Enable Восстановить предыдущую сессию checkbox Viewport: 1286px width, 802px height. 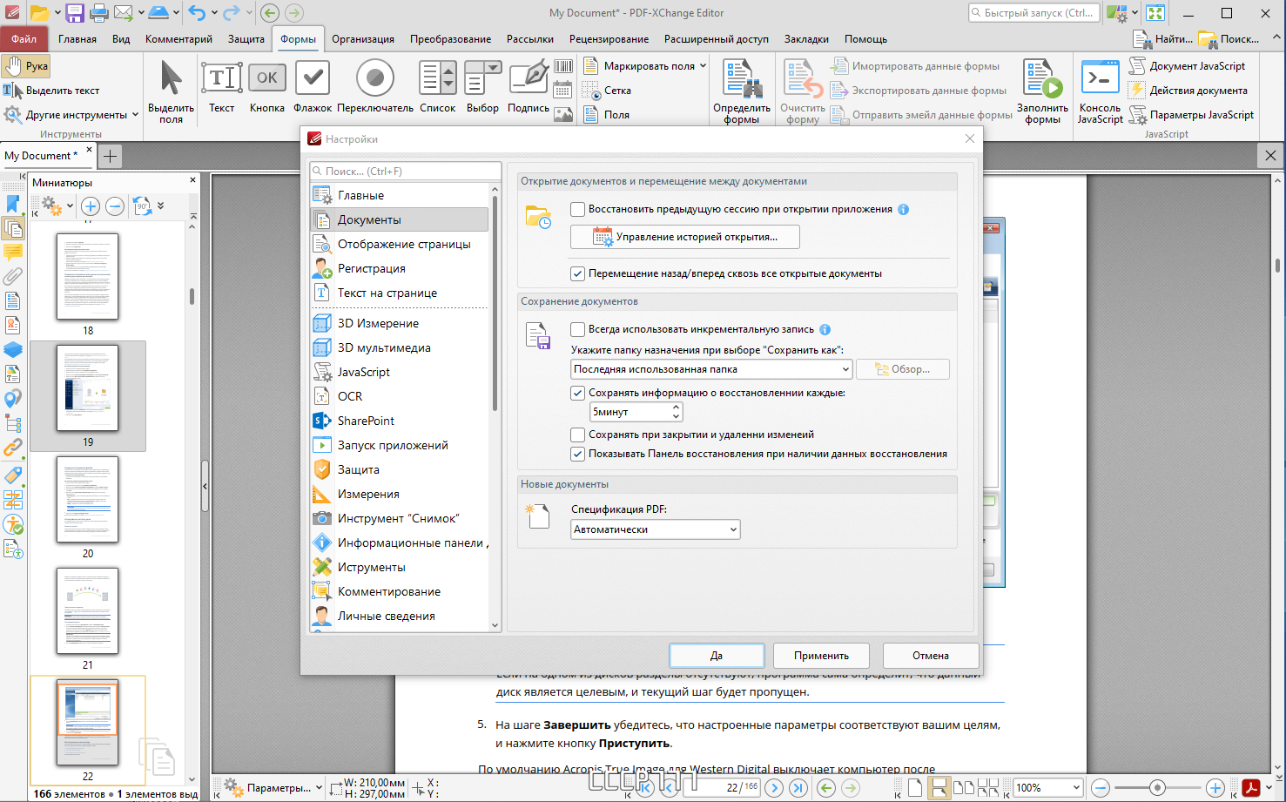[577, 209]
